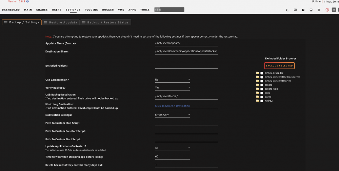Select the gazee folder checkbox
The width and height of the screenshot is (339, 171).
pos(262,97)
